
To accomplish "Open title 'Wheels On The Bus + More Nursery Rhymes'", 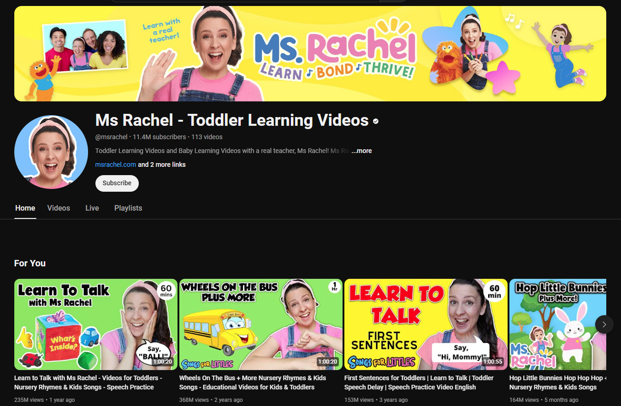I will [253, 382].
